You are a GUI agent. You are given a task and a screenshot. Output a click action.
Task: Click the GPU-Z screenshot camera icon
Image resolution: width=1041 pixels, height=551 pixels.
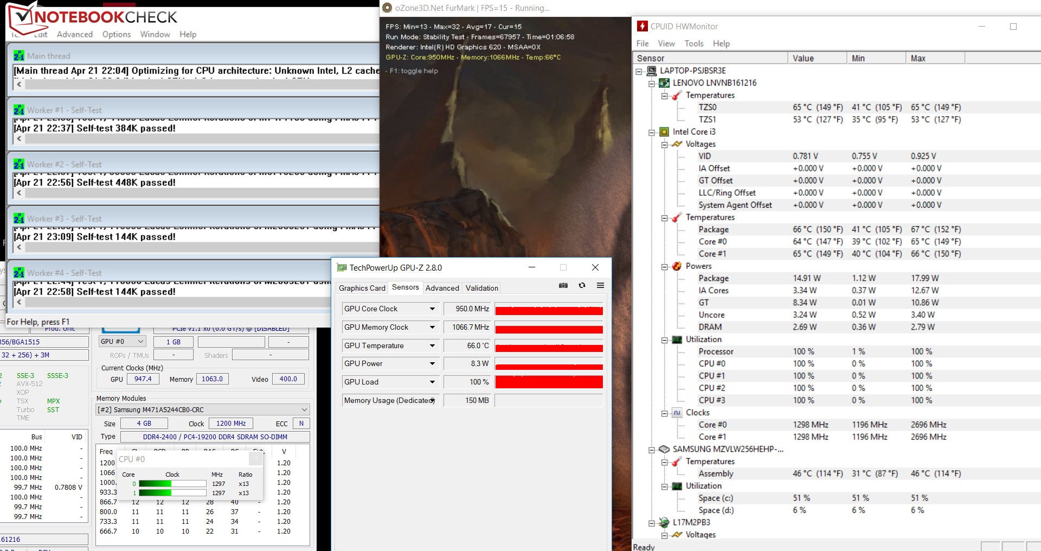pyautogui.click(x=563, y=285)
